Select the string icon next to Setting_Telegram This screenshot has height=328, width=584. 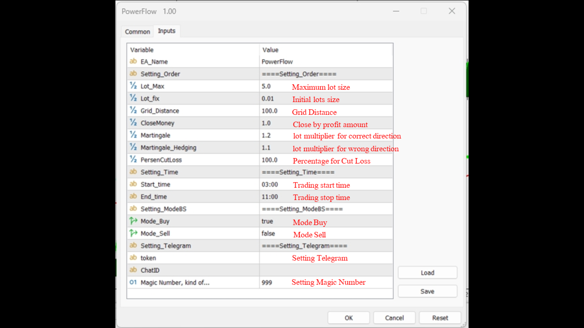click(x=133, y=246)
